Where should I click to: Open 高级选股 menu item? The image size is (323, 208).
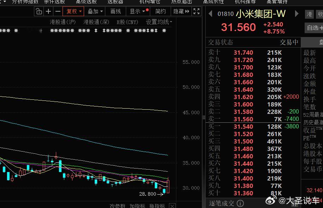pyautogui.click(x=86, y=2)
